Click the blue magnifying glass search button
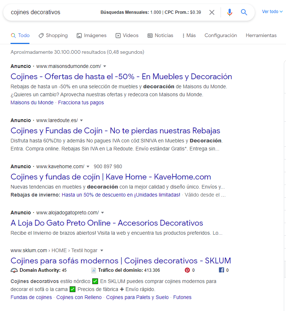 (x=244, y=12)
